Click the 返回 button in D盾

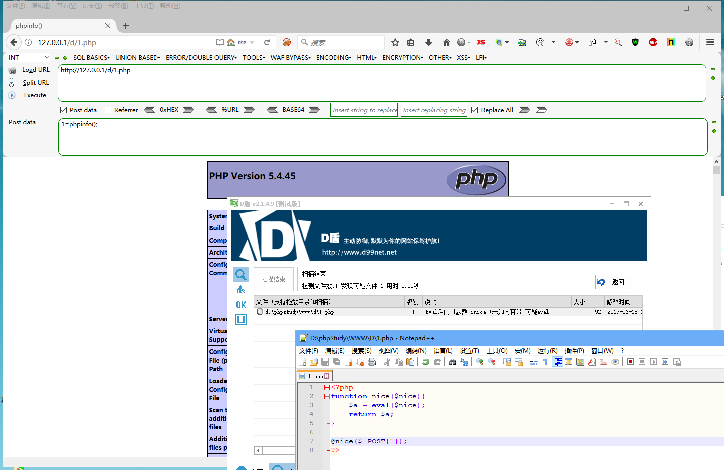[x=614, y=282]
